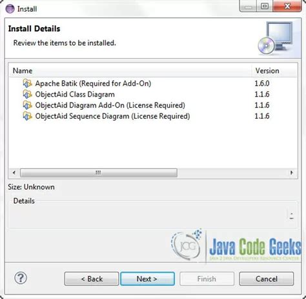
Task: Click the ObjectAid Diagram Add-On feature icon
Action: point(27,105)
